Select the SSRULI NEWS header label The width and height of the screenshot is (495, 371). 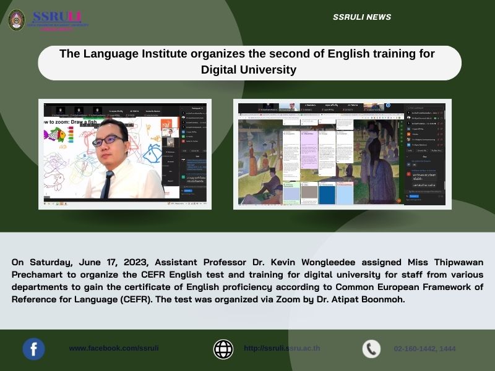(x=362, y=17)
